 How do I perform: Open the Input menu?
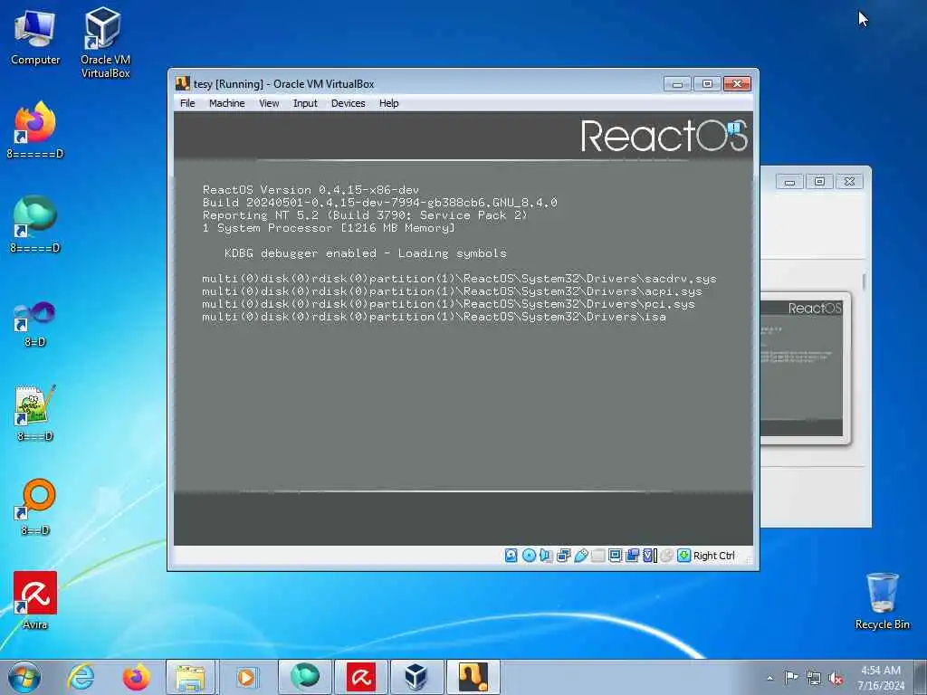(x=305, y=103)
